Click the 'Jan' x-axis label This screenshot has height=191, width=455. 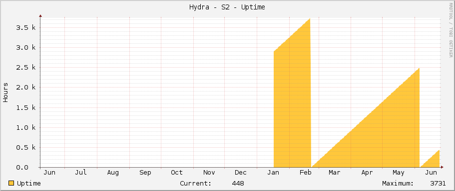[273, 173]
